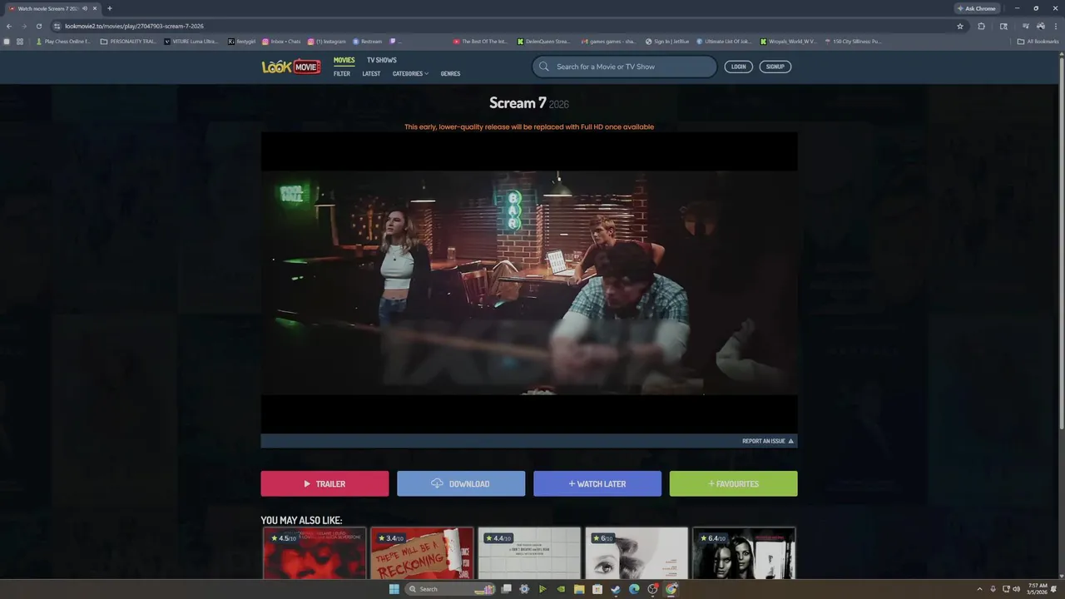Open the FILTER page
Screen dimensions: 1065x599
point(342,73)
